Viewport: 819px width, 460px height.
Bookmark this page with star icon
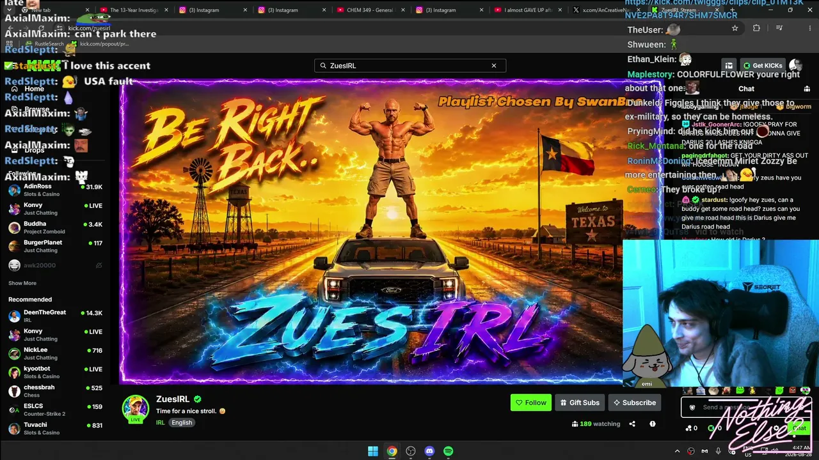tap(735, 28)
